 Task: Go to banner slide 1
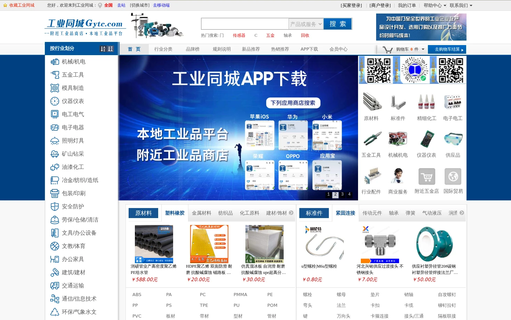click(328, 194)
